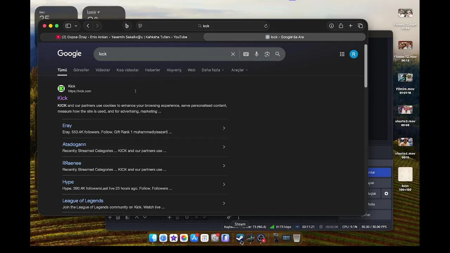The height and width of the screenshot is (253, 450).
Task: Click the Bing extension icon in the toolbar
Action: pyautogui.click(x=127, y=26)
